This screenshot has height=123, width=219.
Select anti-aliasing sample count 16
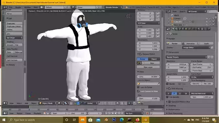[186, 94]
